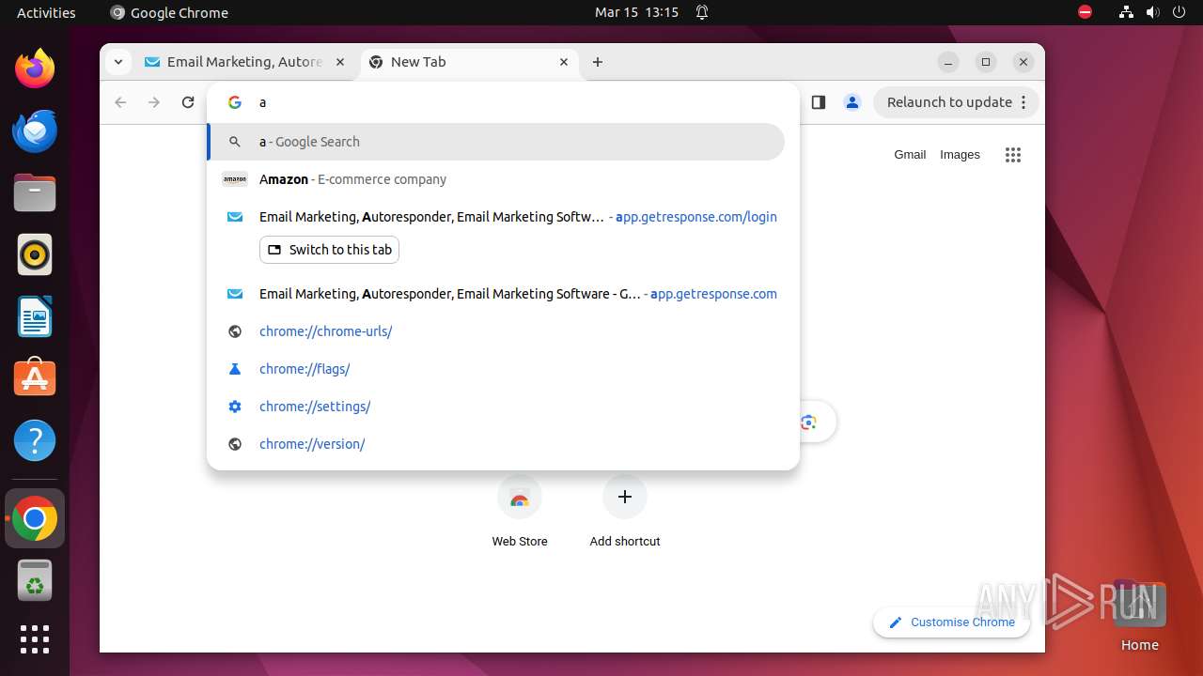Open the Google Chrome app menu

(169, 12)
